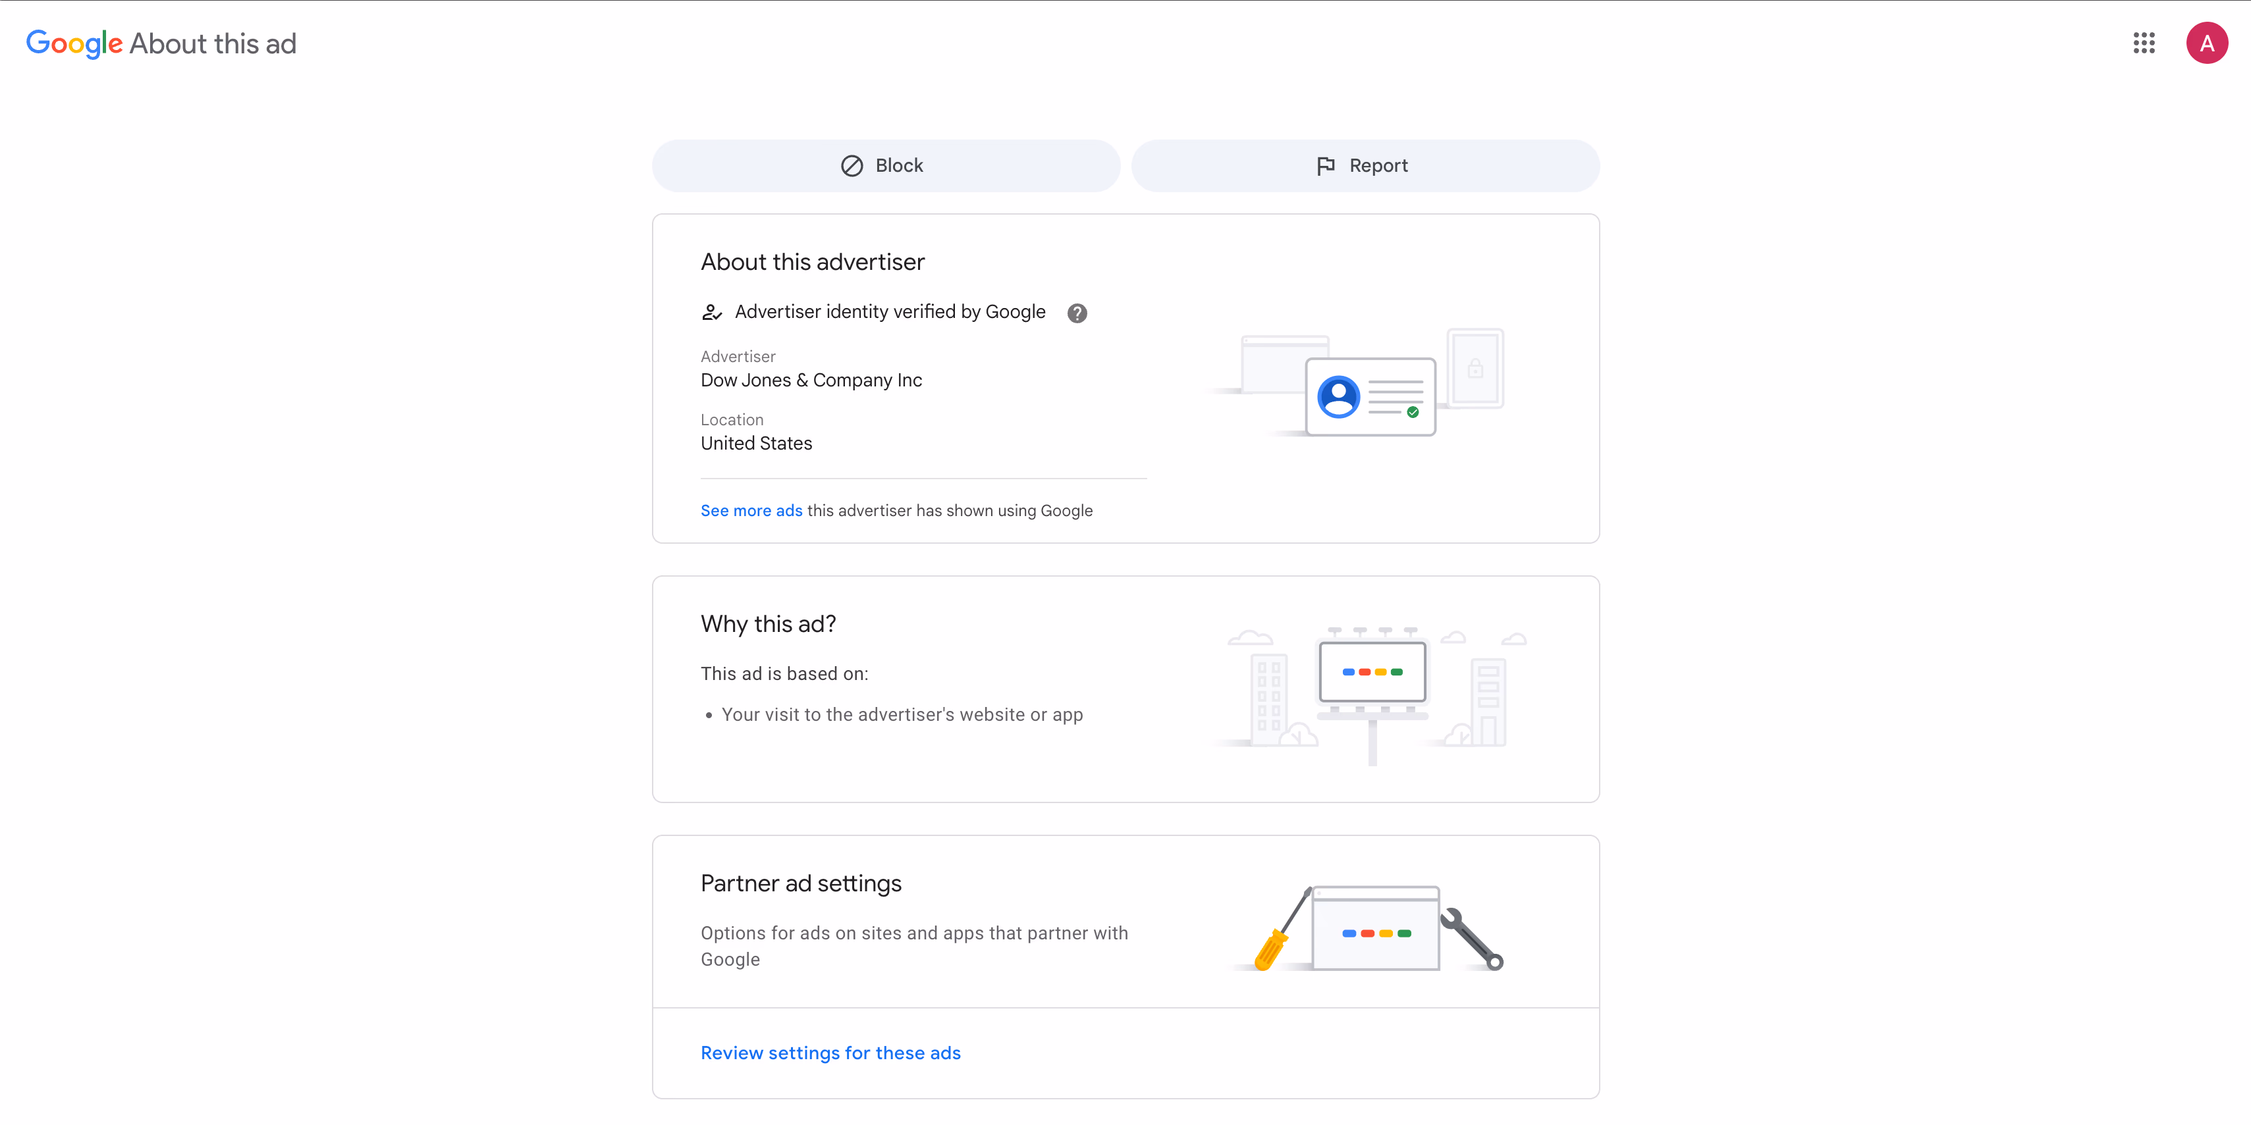Viewport: 2251px width, 1125px height.
Task: Open Review settings for these ads
Action: tap(830, 1053)
